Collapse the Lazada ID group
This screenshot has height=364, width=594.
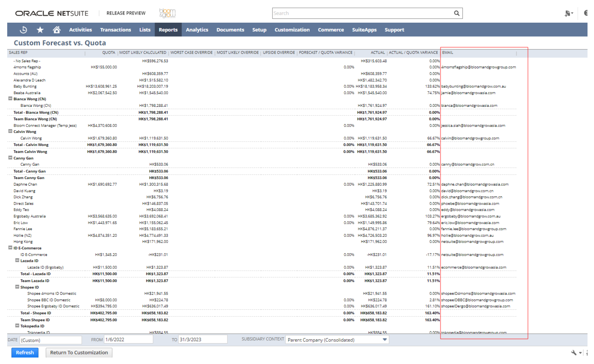click(17, 260)
